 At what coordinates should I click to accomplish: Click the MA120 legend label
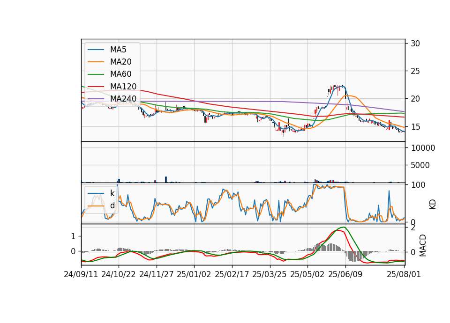[x=123, y=87]
